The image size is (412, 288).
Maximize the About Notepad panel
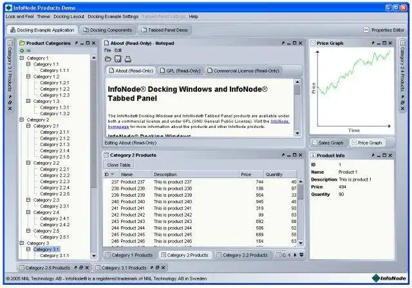(295, 43)
